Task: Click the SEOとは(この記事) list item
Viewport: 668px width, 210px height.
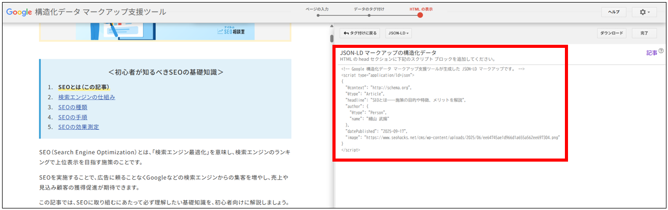Action: coord(83,87)
